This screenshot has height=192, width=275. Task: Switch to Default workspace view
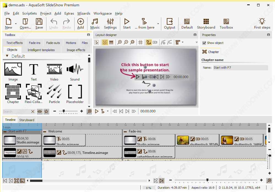187,24
